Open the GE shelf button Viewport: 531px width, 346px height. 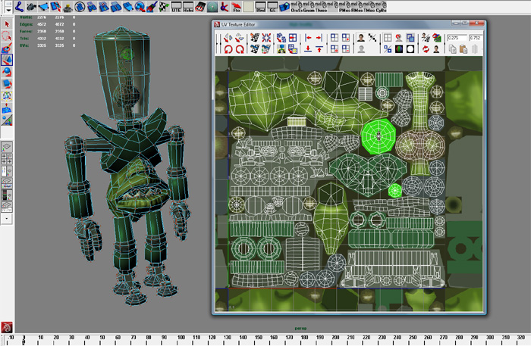point(272,6)
